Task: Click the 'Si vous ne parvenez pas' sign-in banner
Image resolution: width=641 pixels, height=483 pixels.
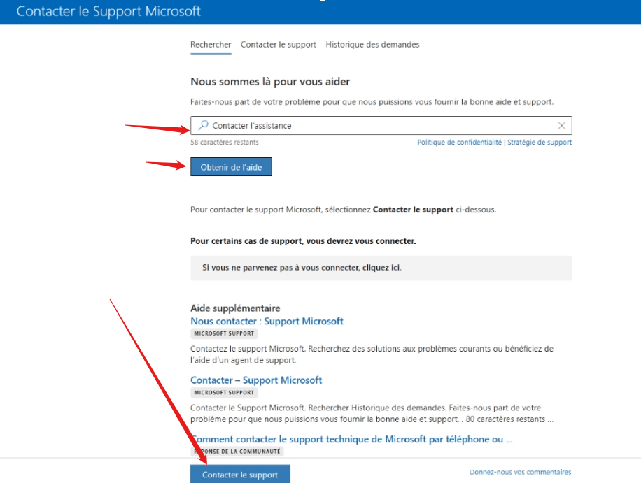Action: 381,268
